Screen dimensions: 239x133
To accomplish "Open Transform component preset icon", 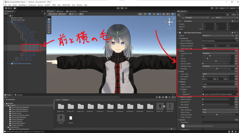I will (235, 21).
